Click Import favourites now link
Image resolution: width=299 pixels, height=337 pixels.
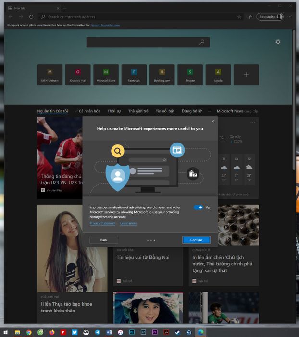click(x=106, y=25)
